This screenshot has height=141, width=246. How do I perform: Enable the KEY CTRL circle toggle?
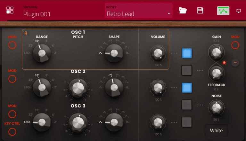pyautogui.click(x=12, y=132)
